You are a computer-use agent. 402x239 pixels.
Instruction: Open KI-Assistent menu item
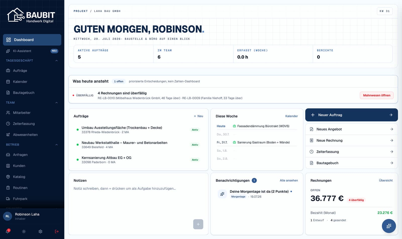tap(32, 51)
